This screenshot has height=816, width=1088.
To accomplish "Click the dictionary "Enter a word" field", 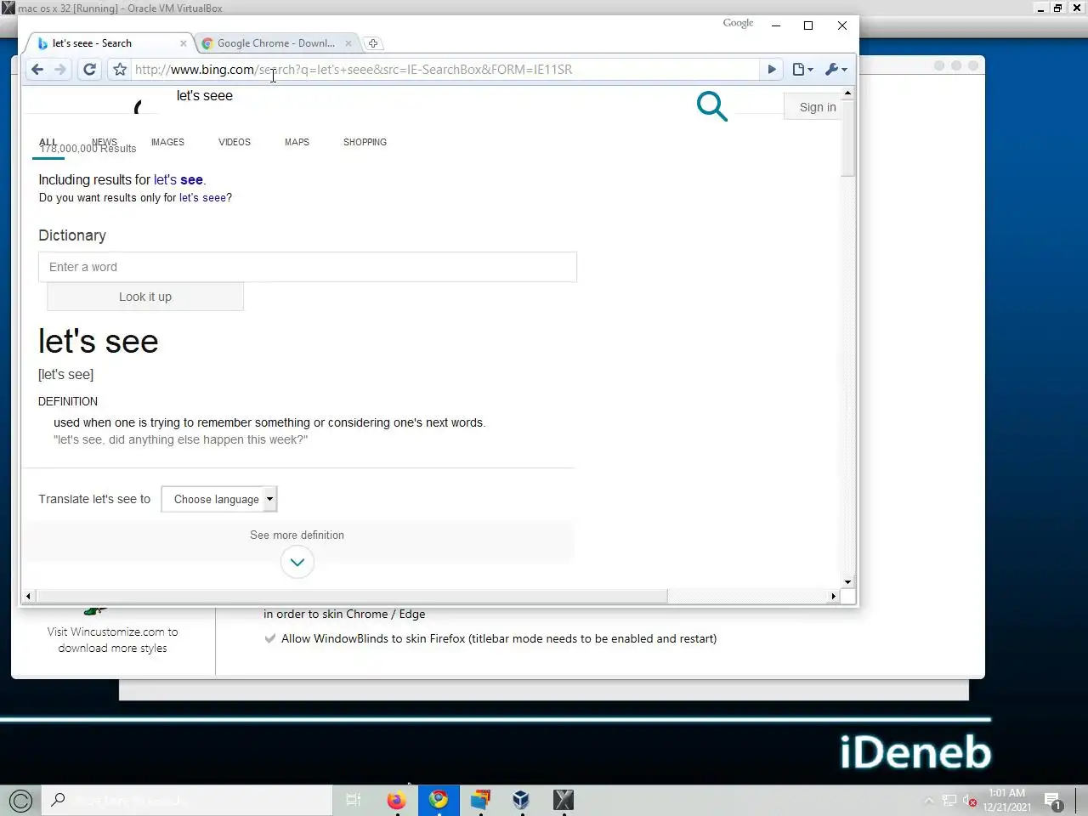I will [308, 267].
